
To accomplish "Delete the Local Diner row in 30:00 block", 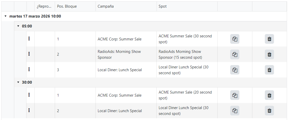I will coord(269,110).
